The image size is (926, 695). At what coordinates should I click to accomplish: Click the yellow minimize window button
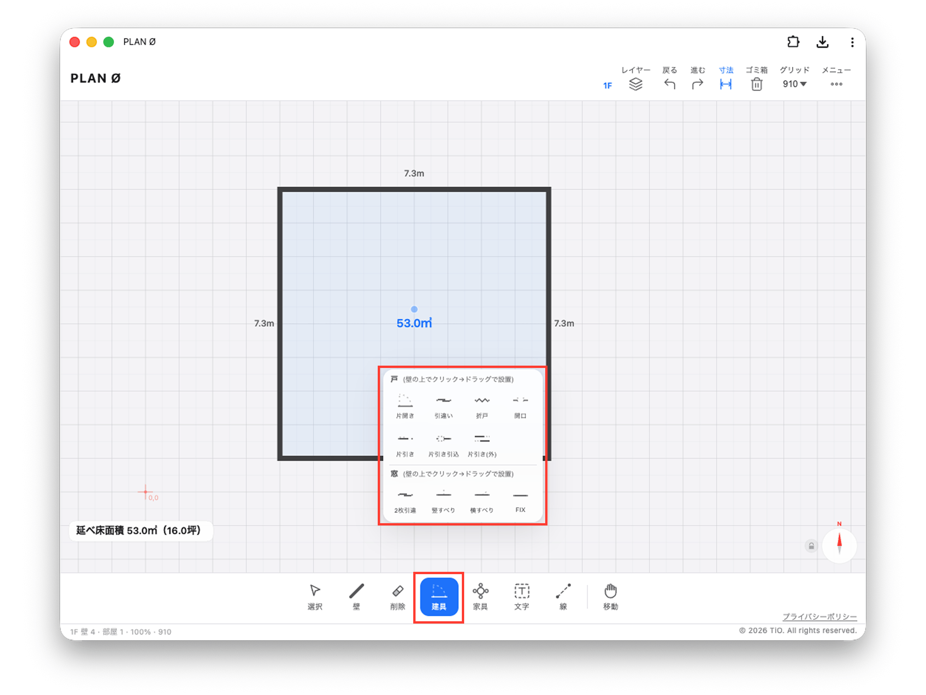point(92,42)
